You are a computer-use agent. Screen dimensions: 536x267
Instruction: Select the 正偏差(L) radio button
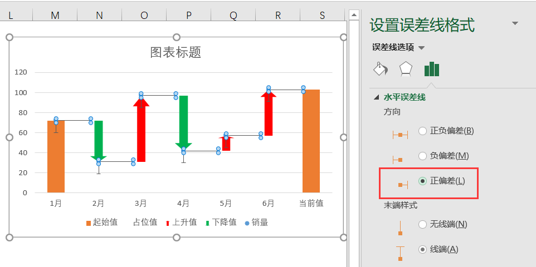point(422,181)
